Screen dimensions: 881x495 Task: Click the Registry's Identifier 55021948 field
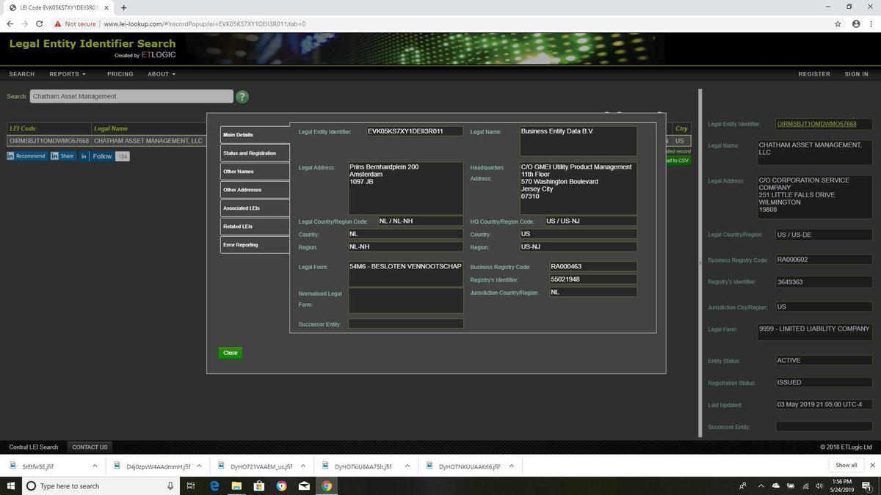[592, 279]
